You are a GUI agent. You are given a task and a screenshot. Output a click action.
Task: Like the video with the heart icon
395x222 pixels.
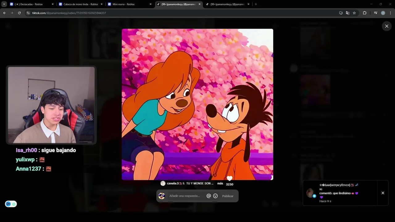tap(229, 179)
